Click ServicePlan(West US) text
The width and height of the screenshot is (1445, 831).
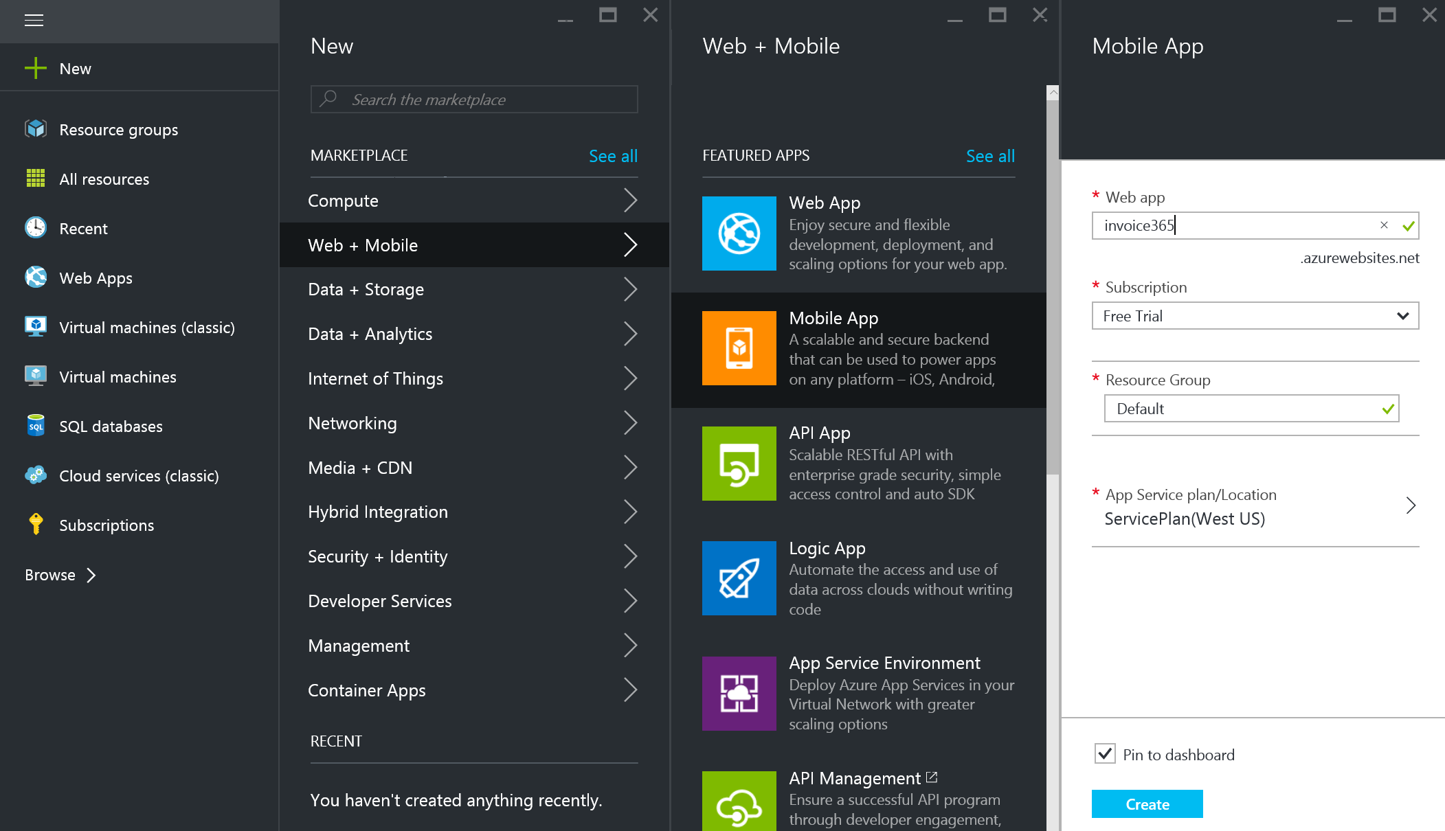(x=1185, y=519)
